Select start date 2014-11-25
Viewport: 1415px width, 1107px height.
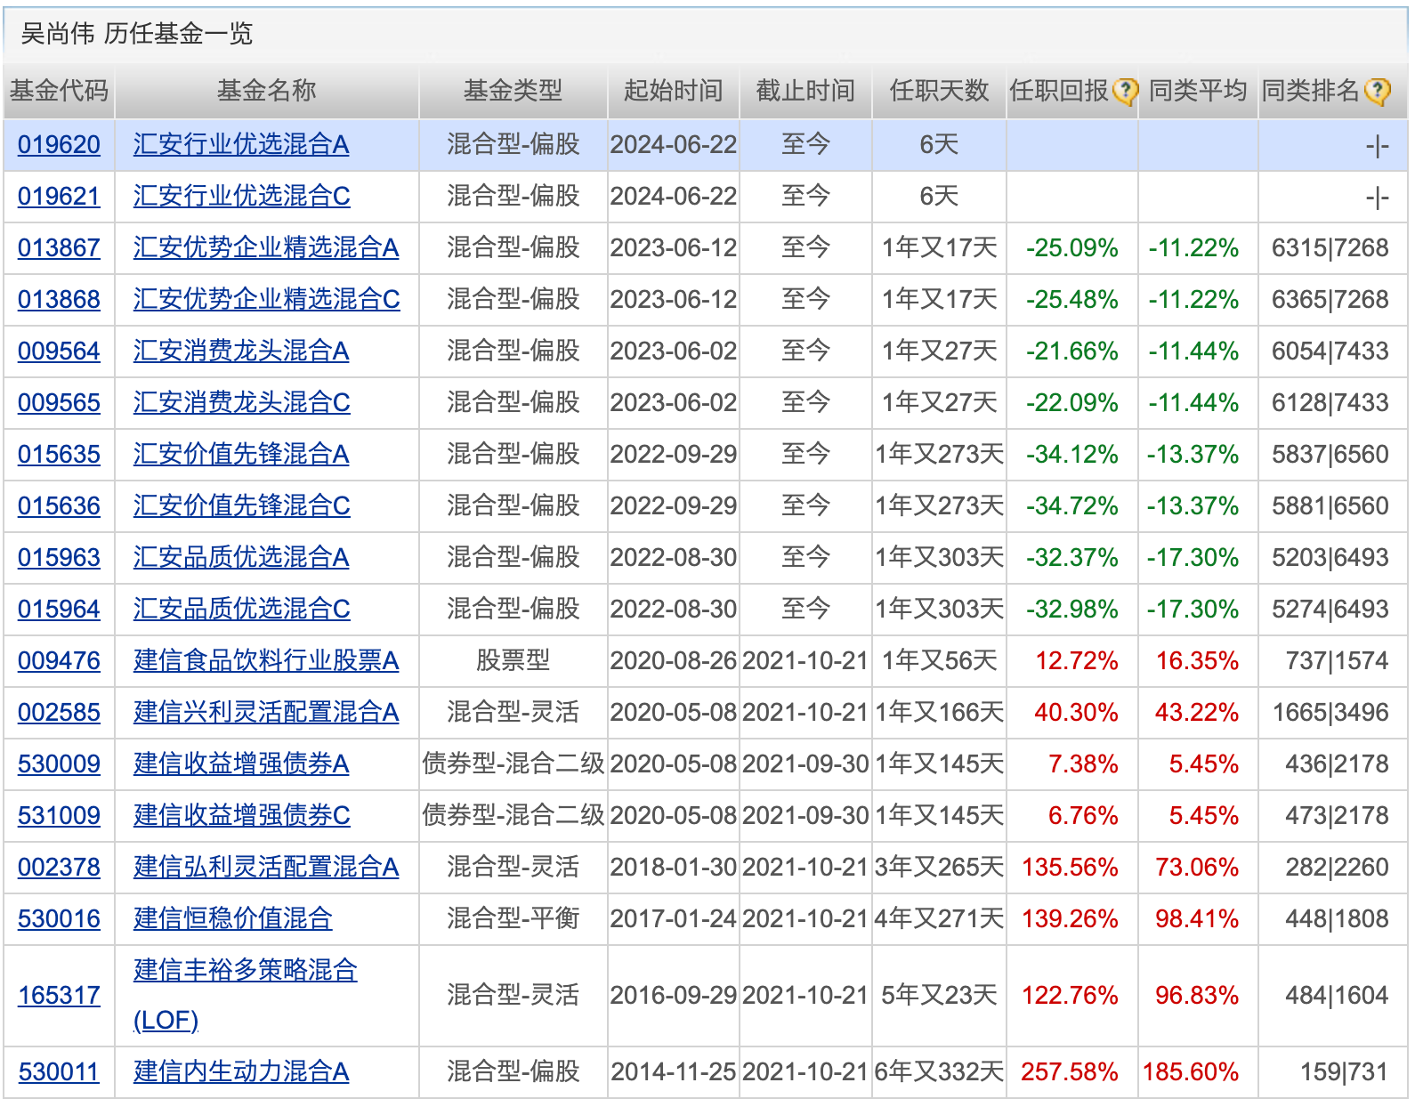pyautogui.click(x=674, y=1071)
